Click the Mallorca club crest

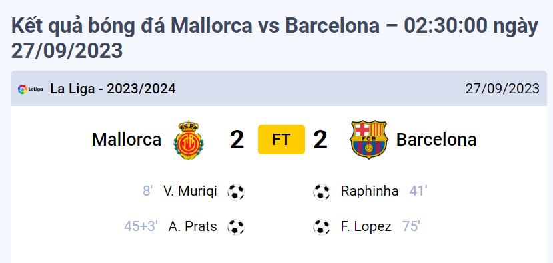[189, 139]
